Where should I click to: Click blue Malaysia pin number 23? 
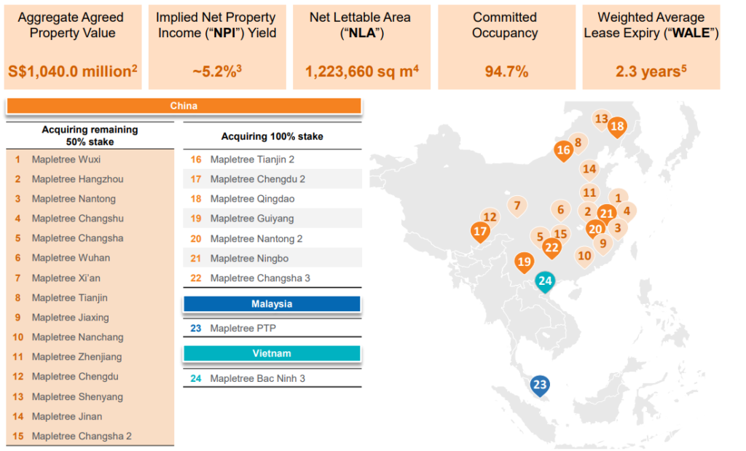click(x=540, y=385)
